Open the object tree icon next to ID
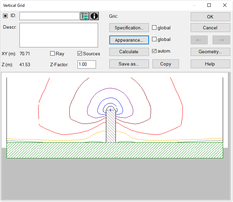The image size is (233, 202). (85, 16)
